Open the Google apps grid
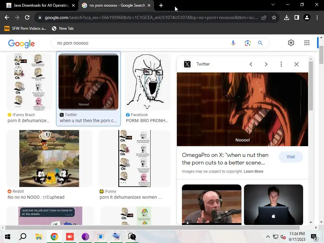Image resolution: width=324 pixels, height=243 pixels. coord(307,43)
